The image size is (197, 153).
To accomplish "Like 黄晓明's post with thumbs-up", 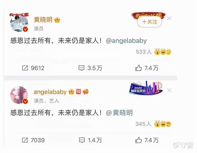I will point(147,68).
